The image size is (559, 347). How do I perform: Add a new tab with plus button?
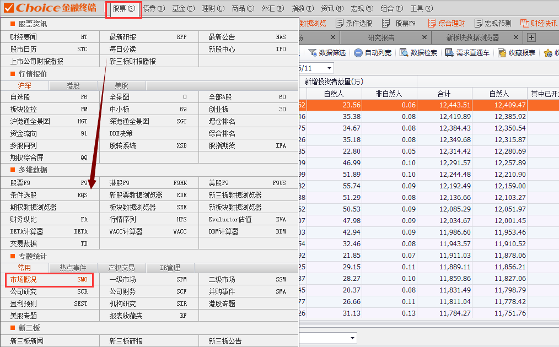click(531, 37)
